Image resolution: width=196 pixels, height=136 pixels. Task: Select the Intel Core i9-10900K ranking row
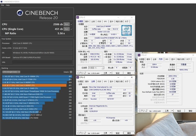coord(37,76)
